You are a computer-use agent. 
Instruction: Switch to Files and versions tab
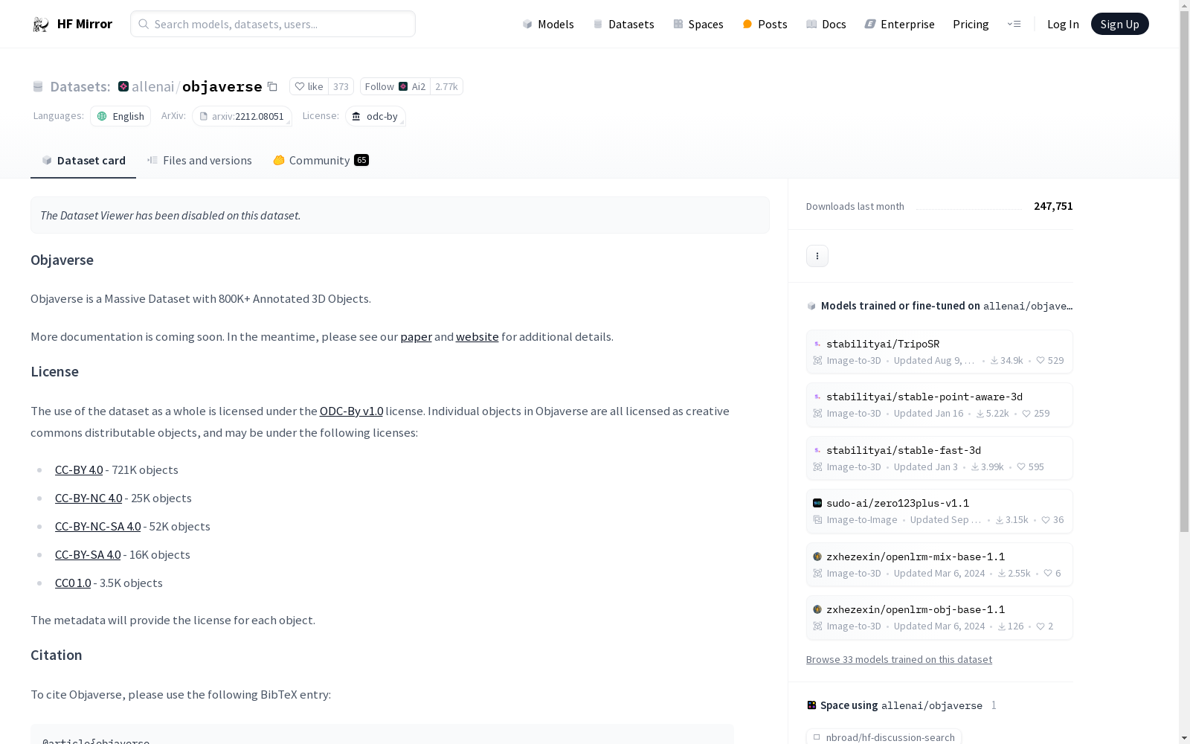pyautogui.click(x=199, y=161)
